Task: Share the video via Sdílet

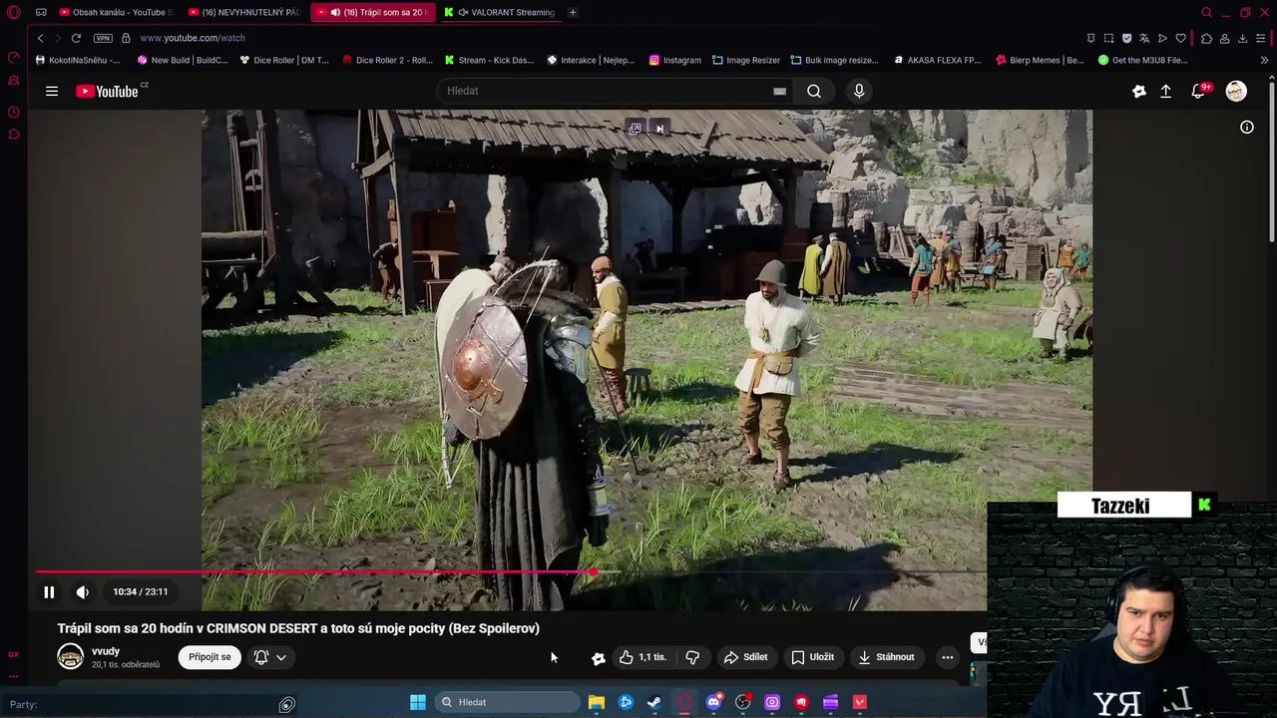Action: point(746,657)
